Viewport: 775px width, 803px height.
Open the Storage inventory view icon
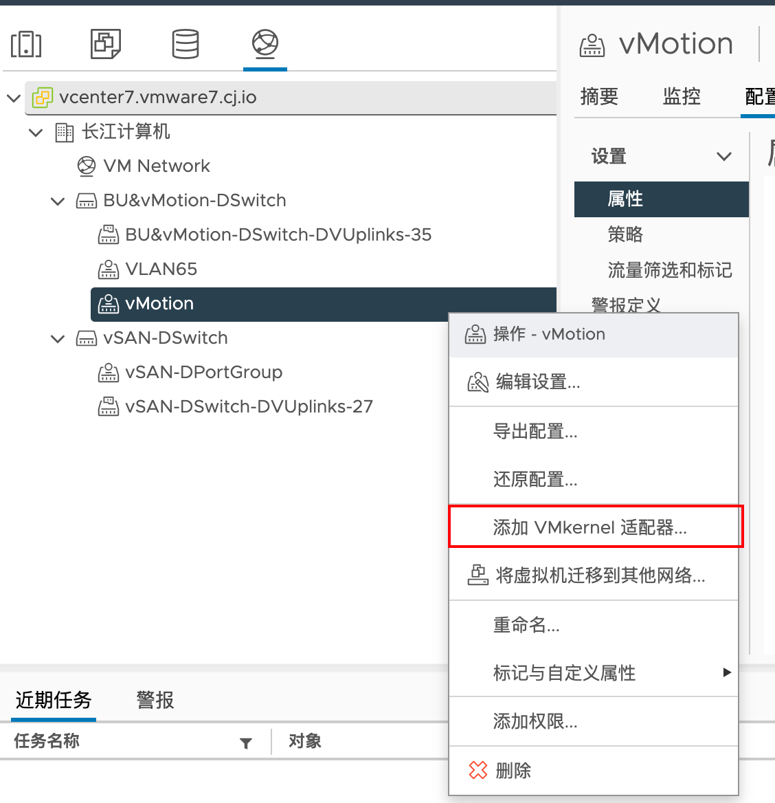pos(186,44)
